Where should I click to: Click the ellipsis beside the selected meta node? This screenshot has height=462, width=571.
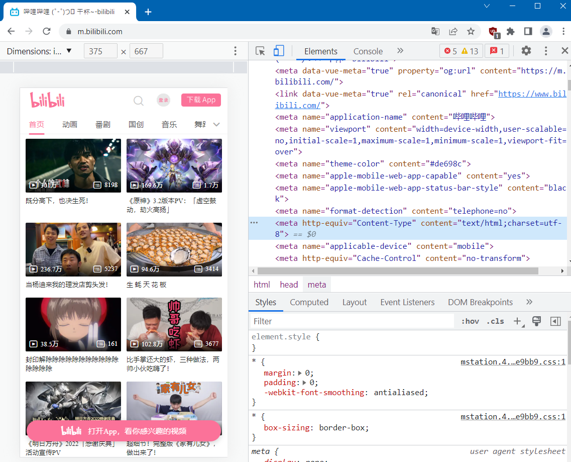point(254,223)
